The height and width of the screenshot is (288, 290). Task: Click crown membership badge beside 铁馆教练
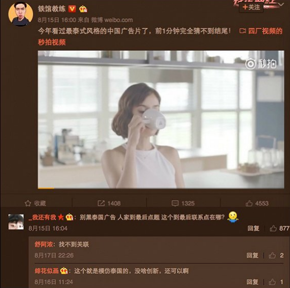pos(83,9)
